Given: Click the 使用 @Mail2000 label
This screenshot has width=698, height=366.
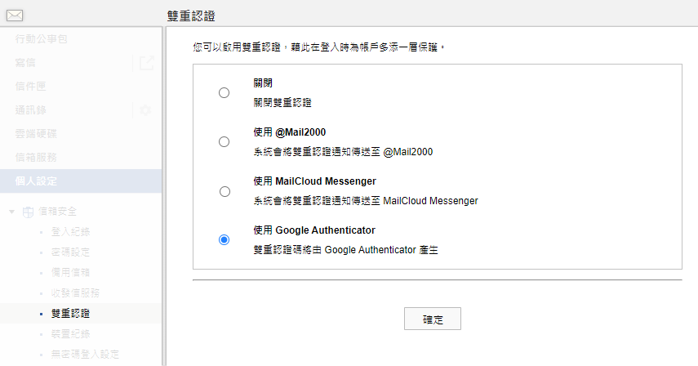Looking at the screenshot, I should point(290,132).
